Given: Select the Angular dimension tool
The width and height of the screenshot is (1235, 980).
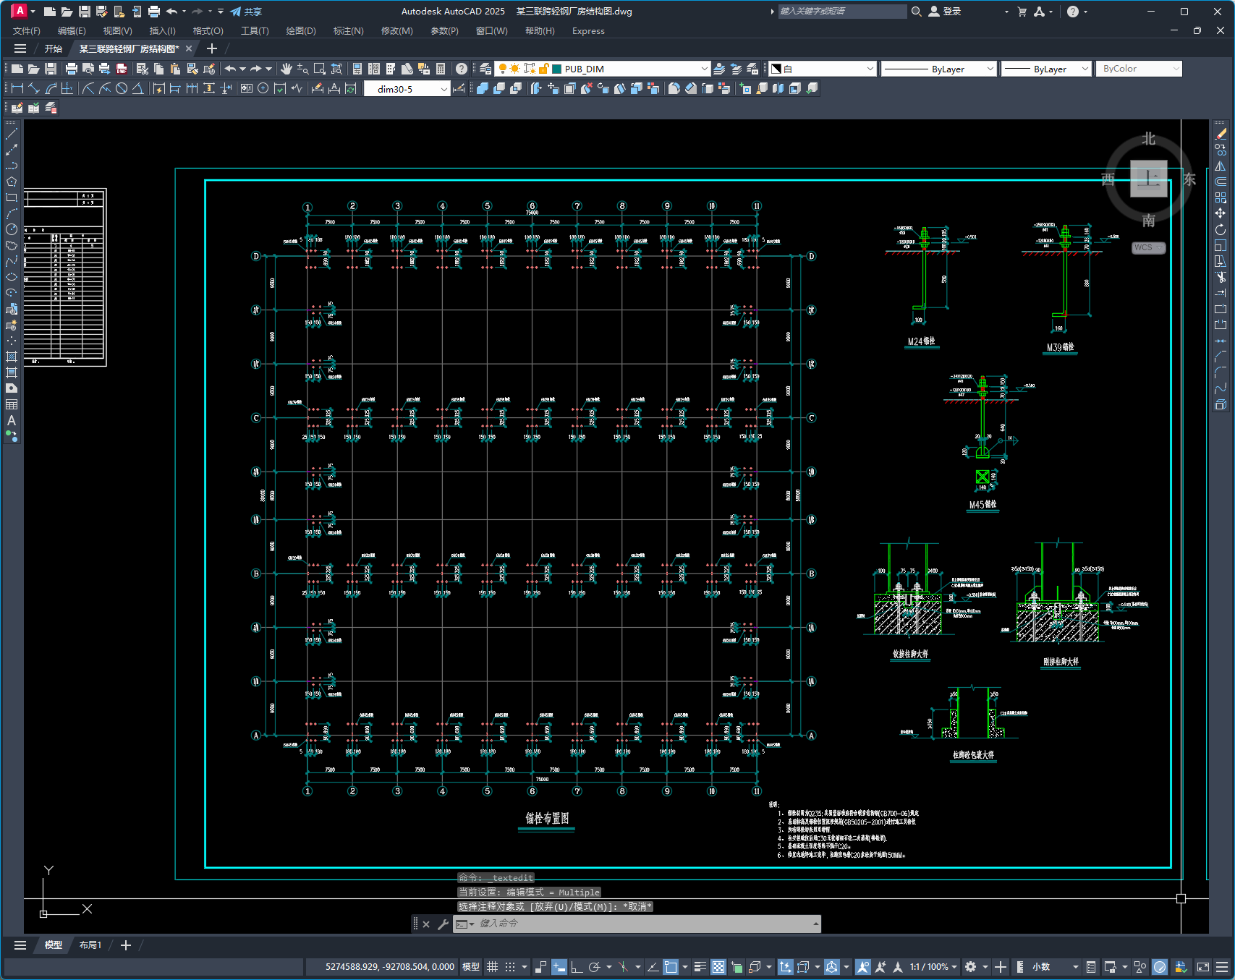Looking at the screenshot, I should coord(138,88).
